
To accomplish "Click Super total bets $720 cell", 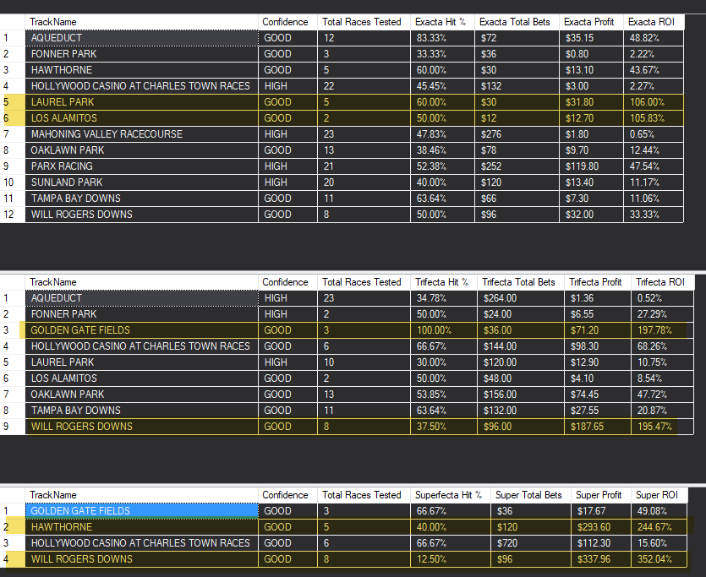I will (x=531, y=543).
